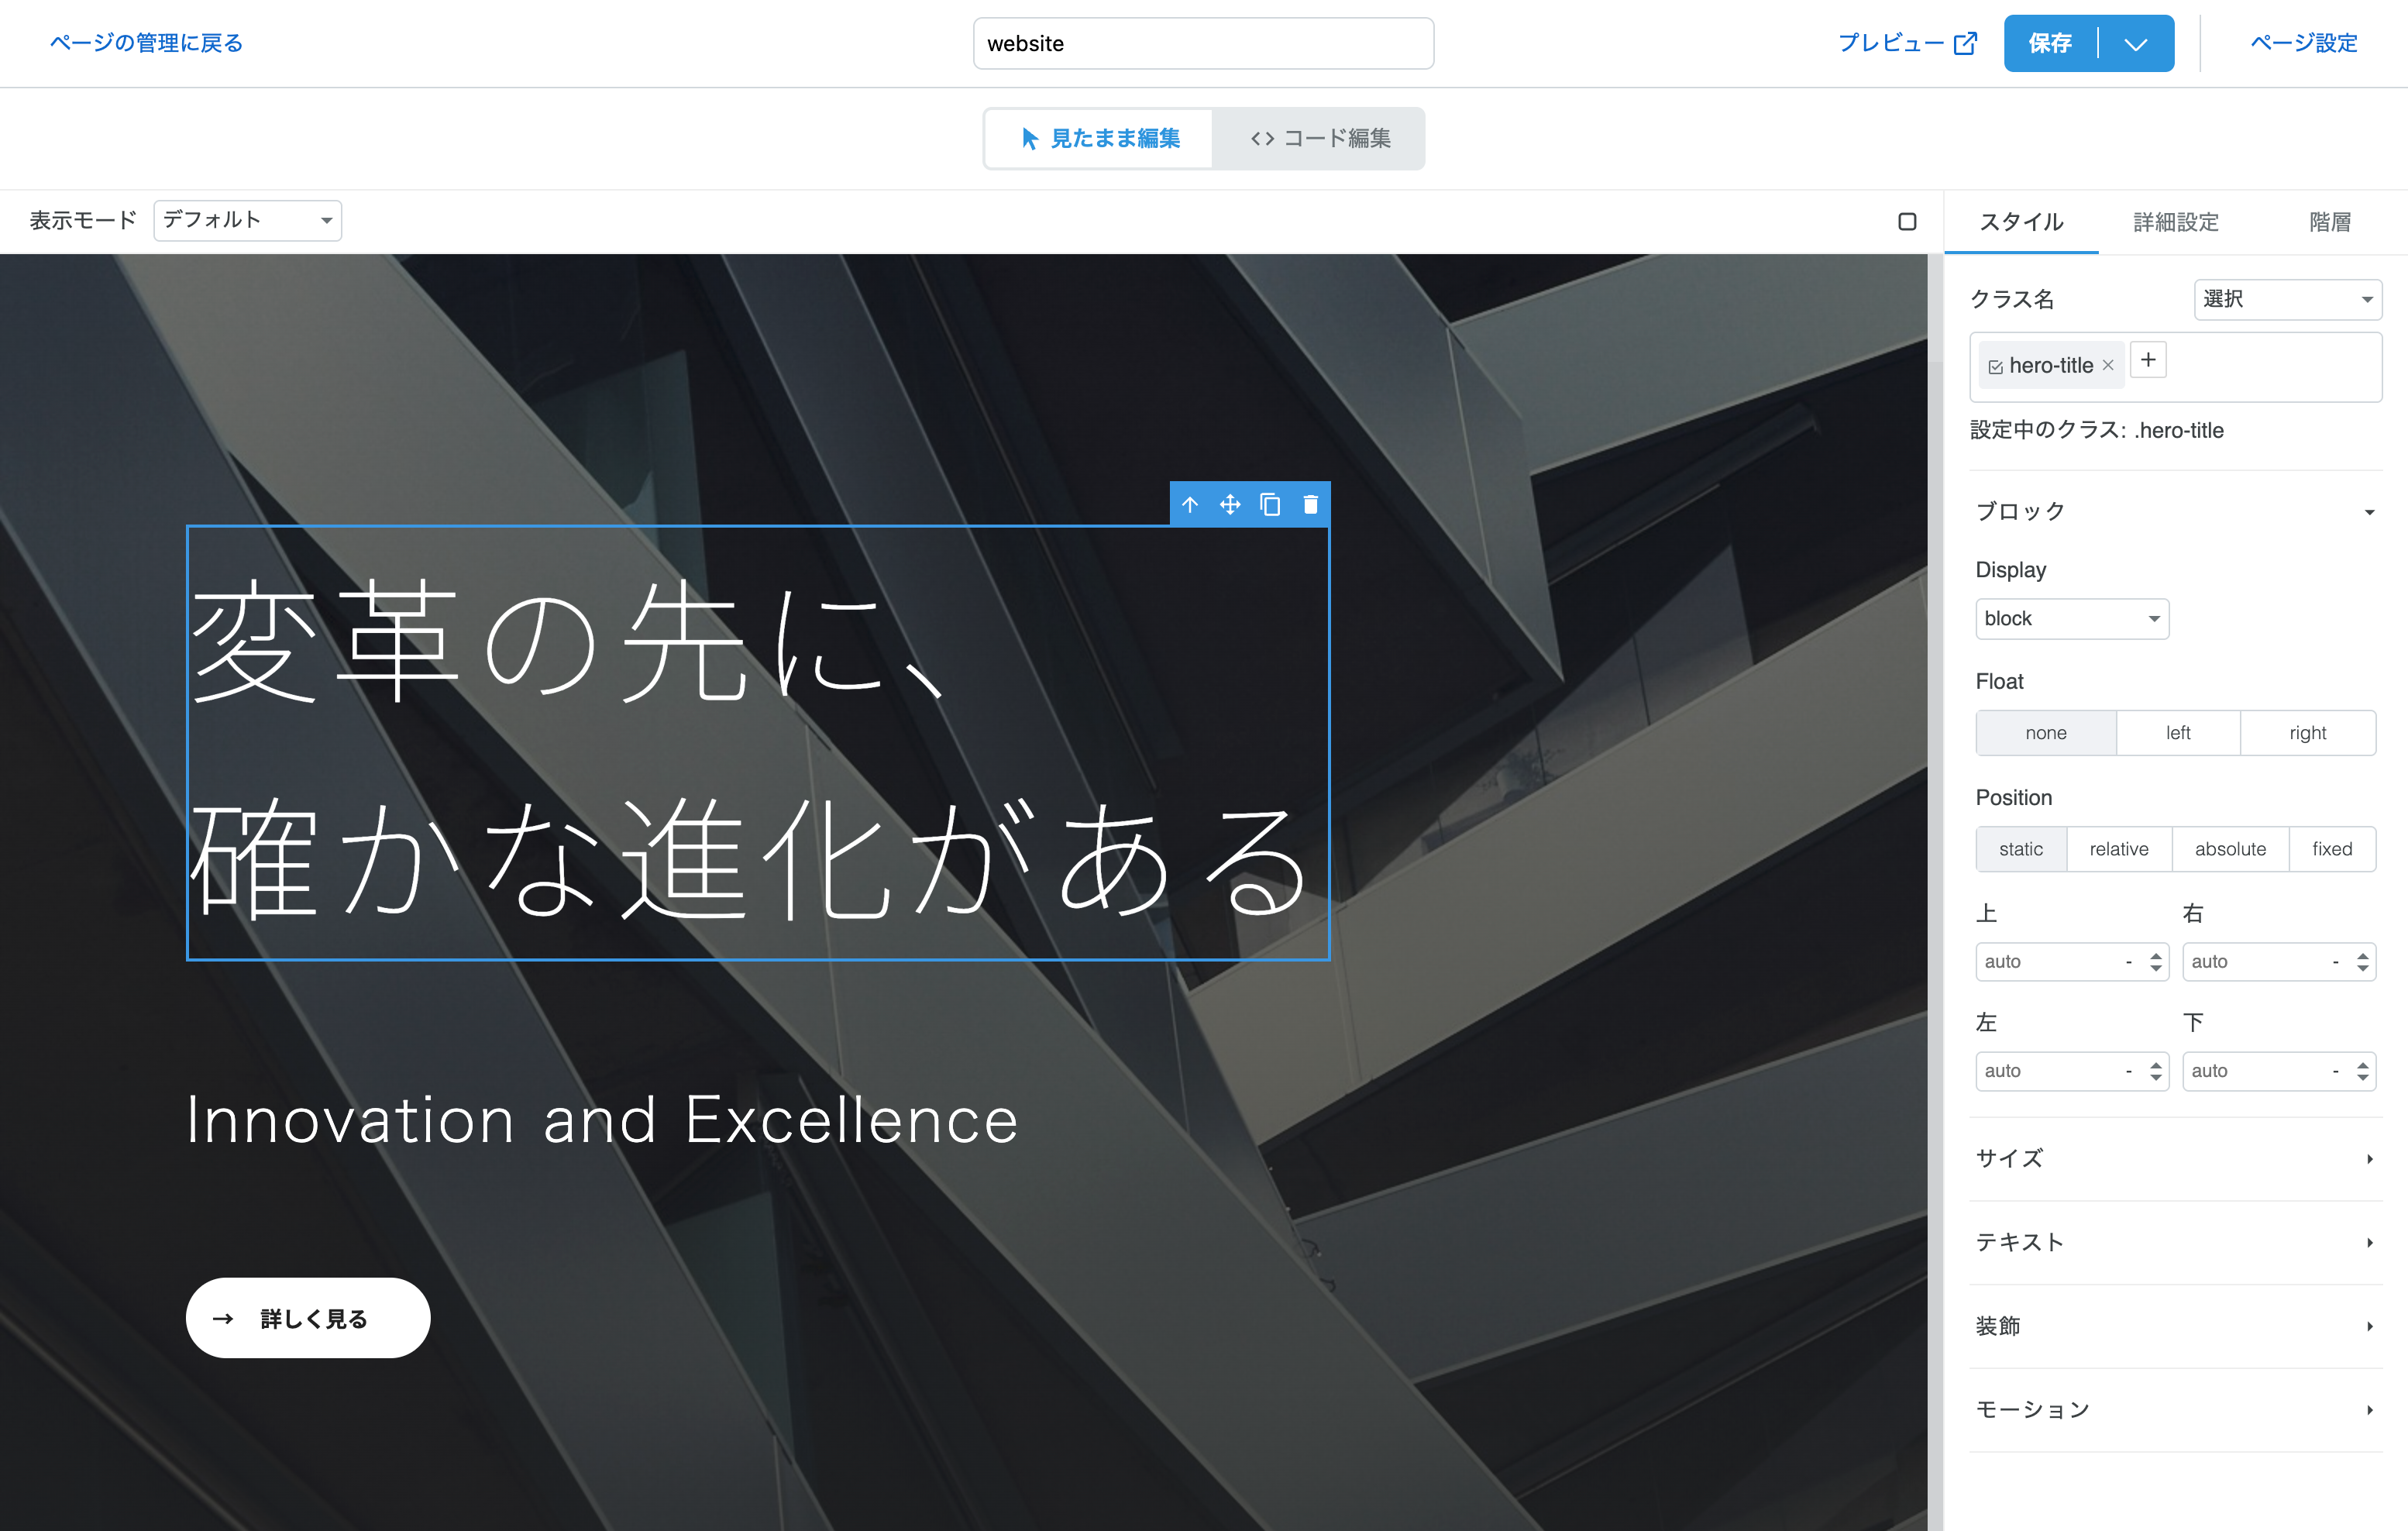Click the 上 auto value stepper arrows
This screenshot has width=2408, height=1531.
[2156, 962]
